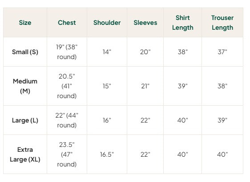
Task: Click the Medium 39" shirt length cell
Action: click(x=183, y=86)
